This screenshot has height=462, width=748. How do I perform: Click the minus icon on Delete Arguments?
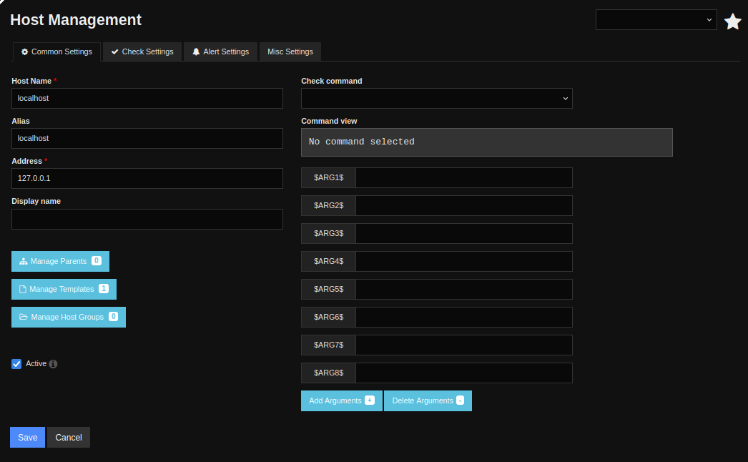[460, 400]
